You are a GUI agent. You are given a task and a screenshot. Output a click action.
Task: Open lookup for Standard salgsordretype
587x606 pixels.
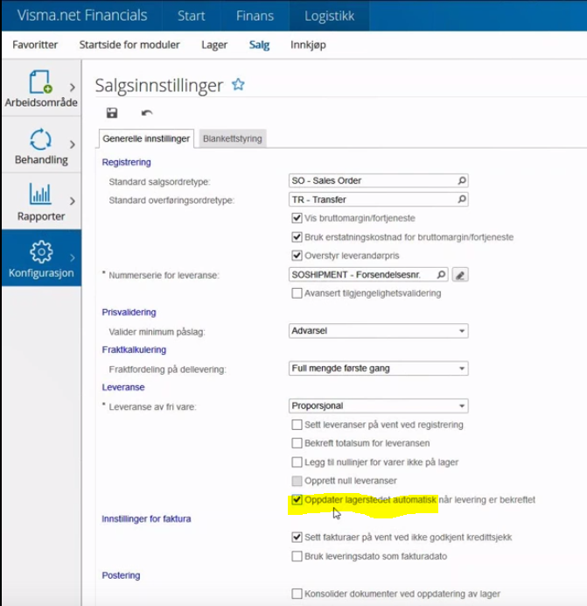point(462,180)
